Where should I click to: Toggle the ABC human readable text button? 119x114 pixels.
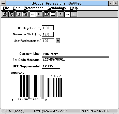click(x=33, y=14)
